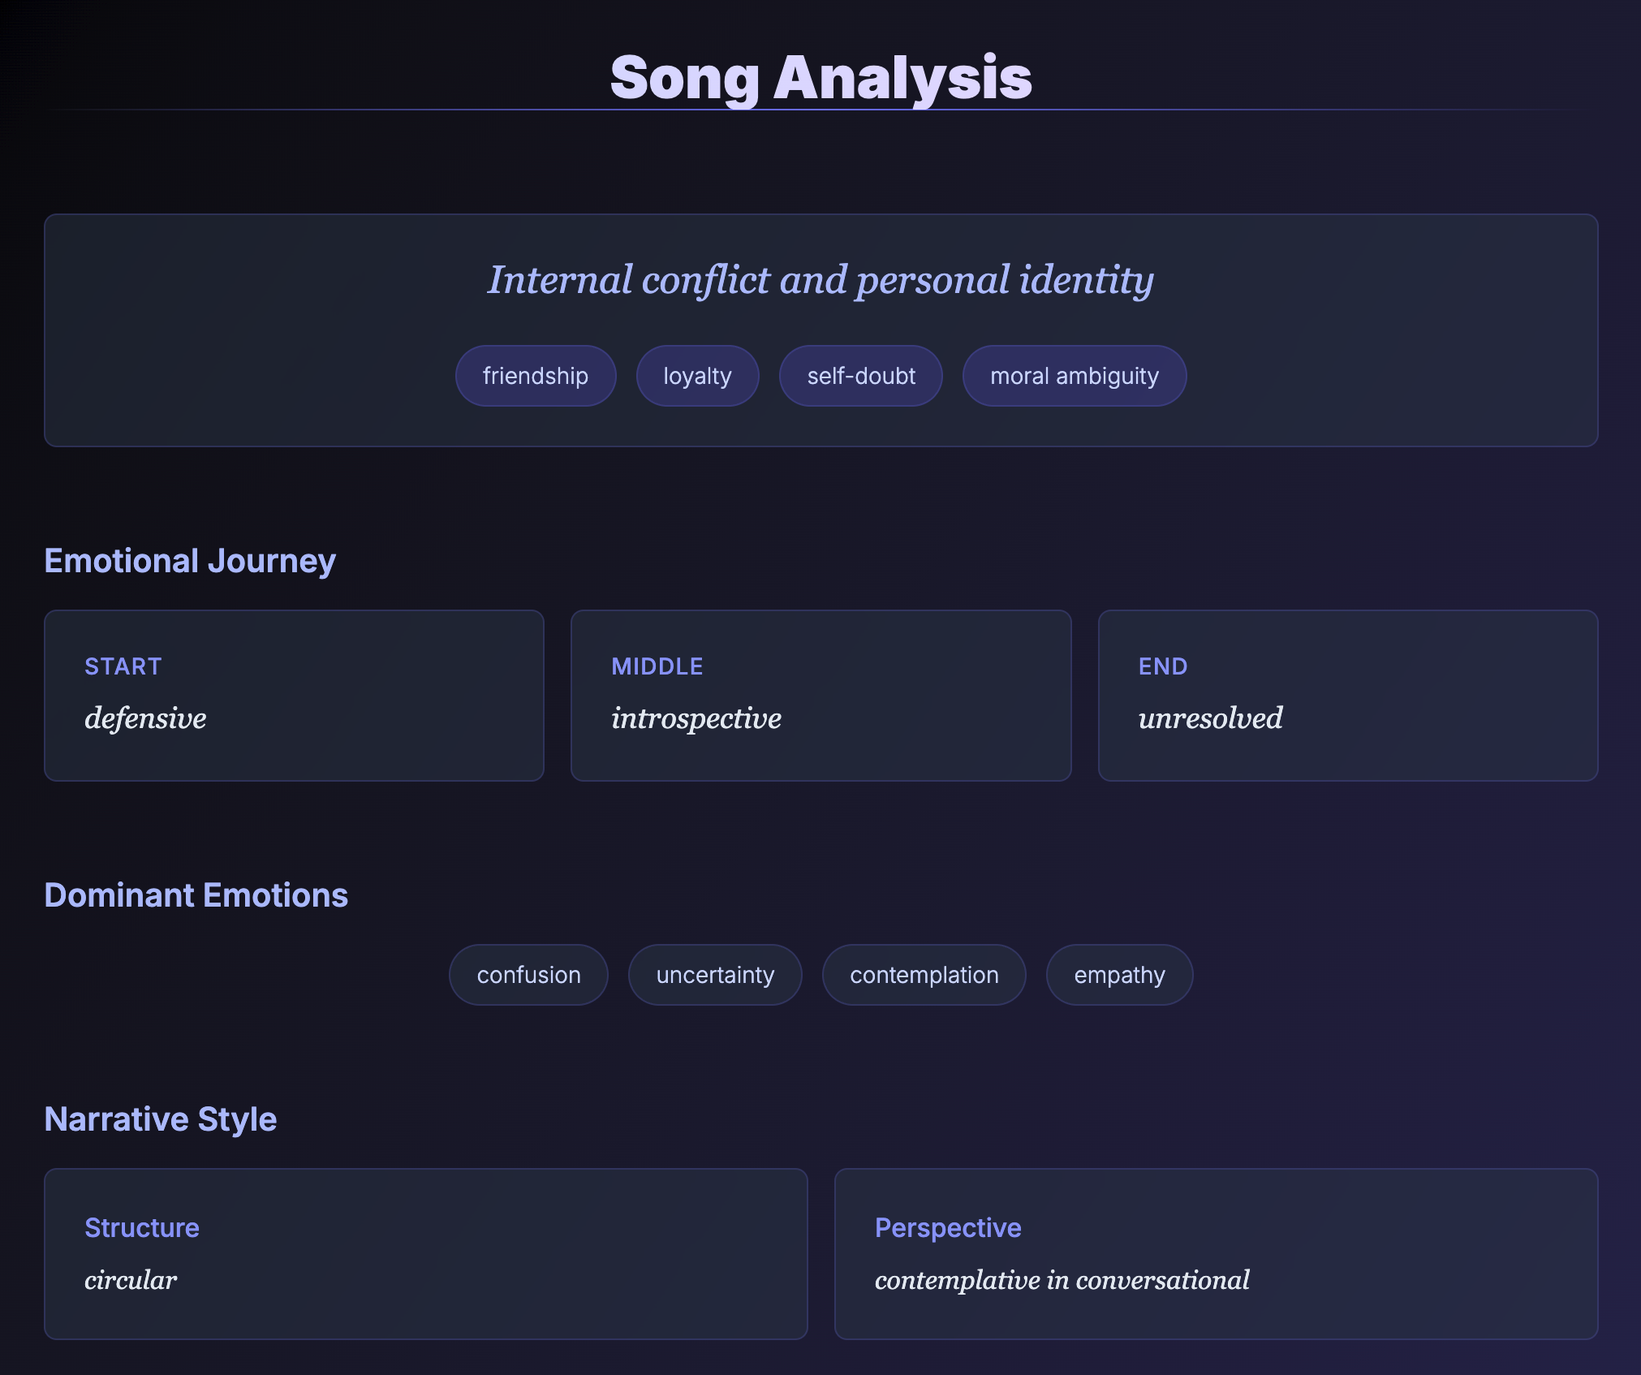This screenshot has width=1641, height=1375.
Task: Click the Song Analysis title
Action: point(820,78)
